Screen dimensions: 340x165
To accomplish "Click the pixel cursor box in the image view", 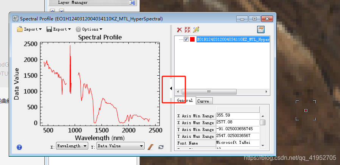I will [x=306, y=111].
